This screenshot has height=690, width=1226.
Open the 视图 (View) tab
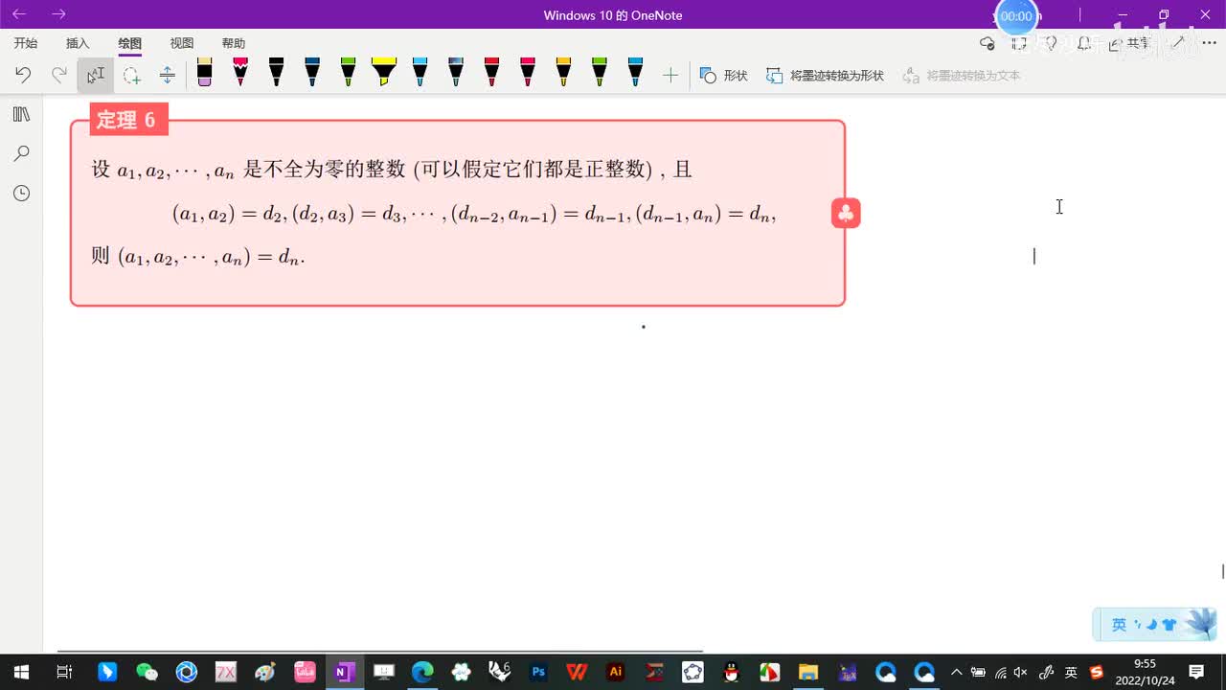coord(182,43)
